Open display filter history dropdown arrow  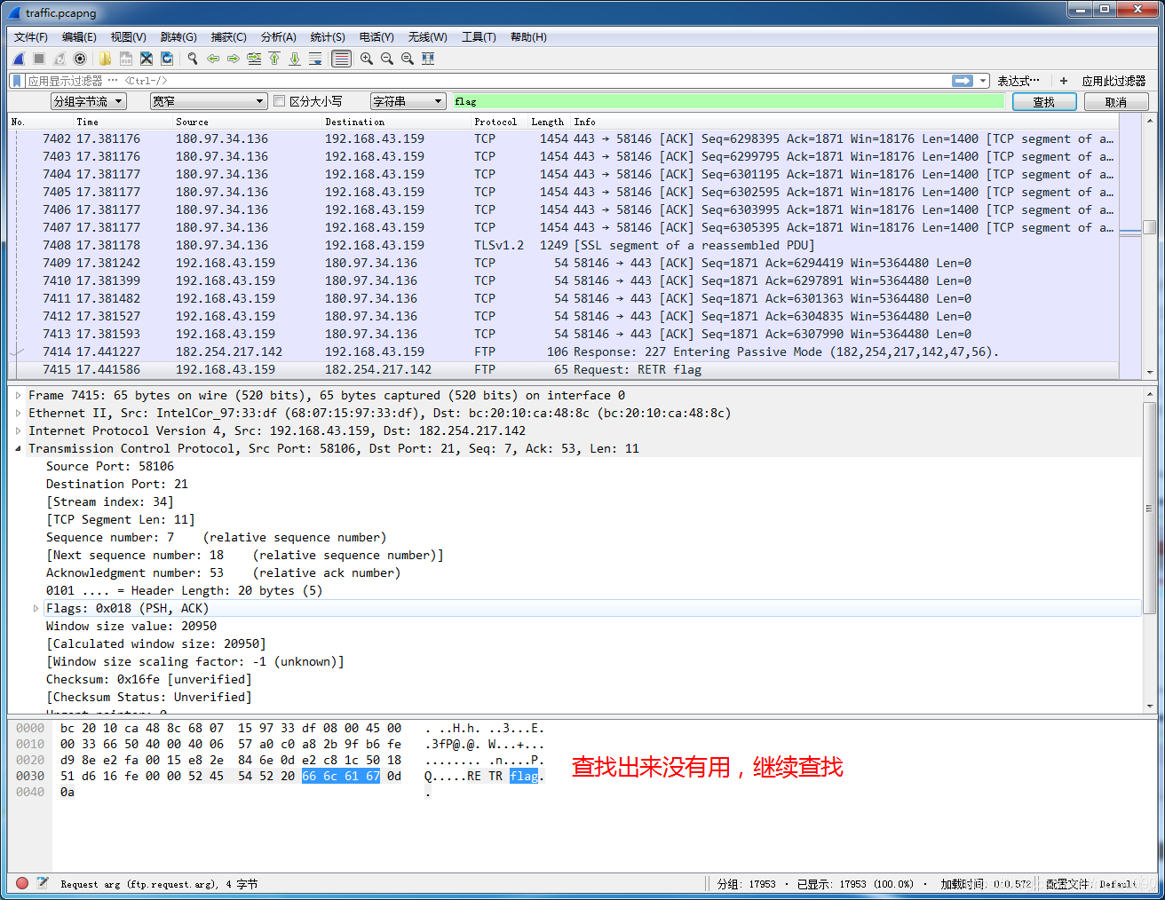tap(983, 81)
